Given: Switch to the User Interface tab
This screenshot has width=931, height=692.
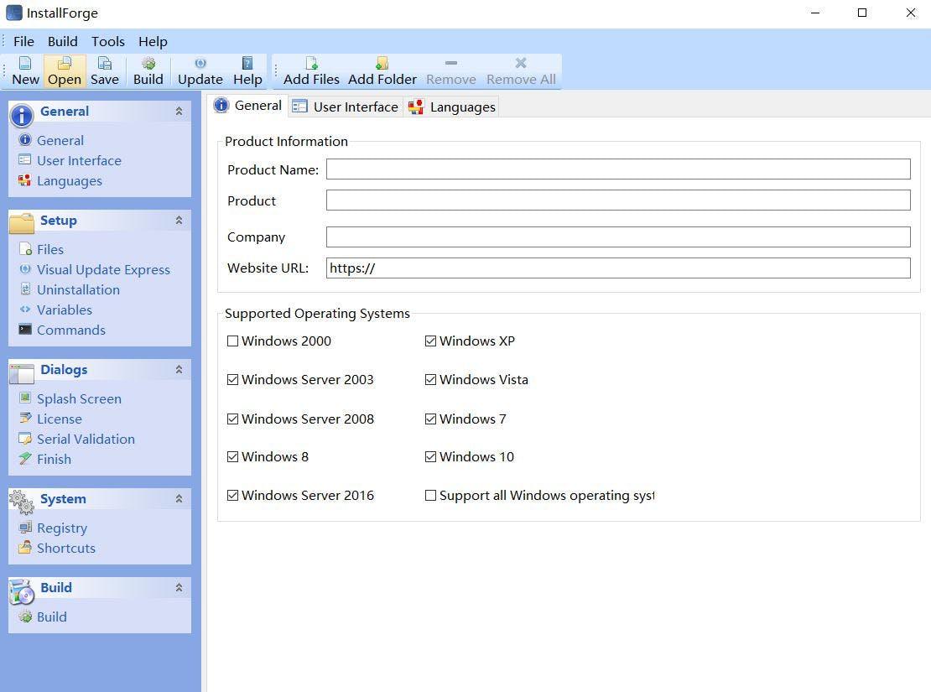Looking at the screenshot, I should 346,107.
